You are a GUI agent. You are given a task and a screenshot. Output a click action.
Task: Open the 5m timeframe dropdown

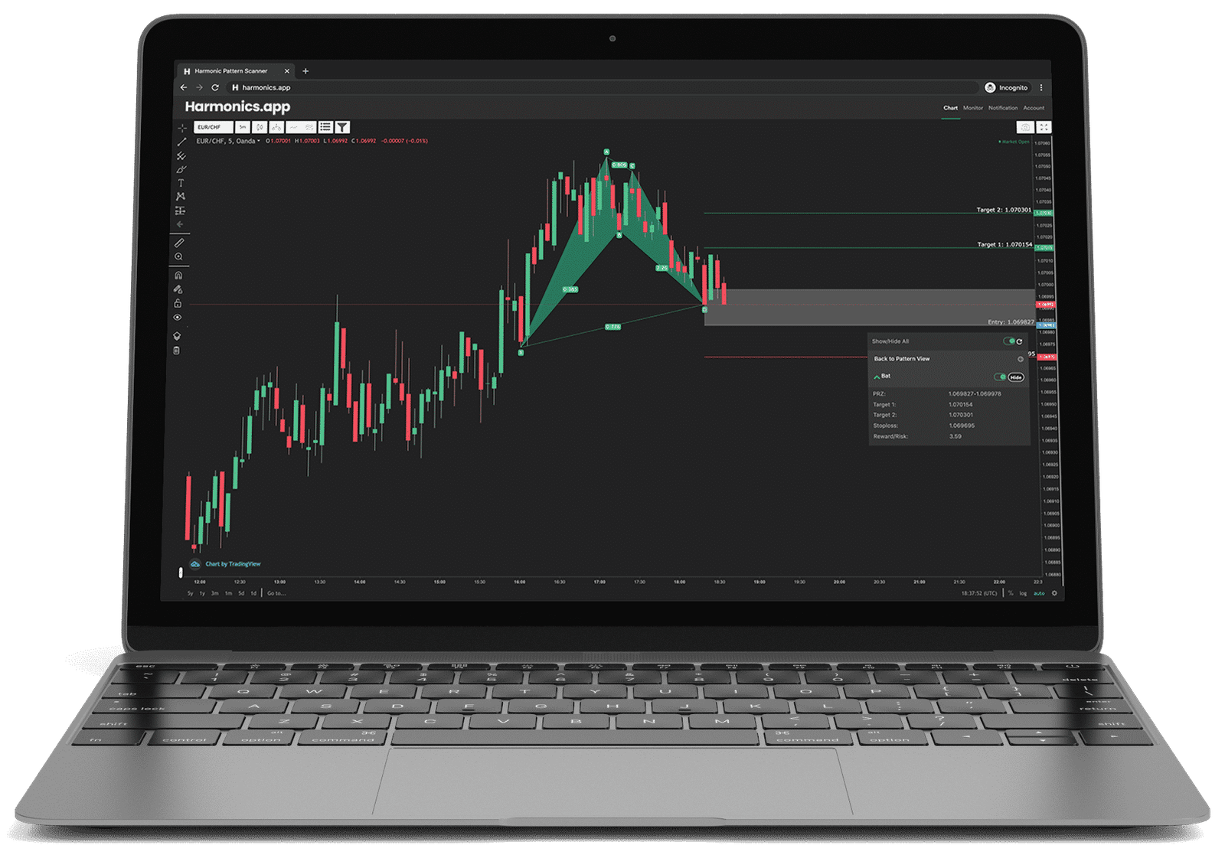[x=243, y=127]
